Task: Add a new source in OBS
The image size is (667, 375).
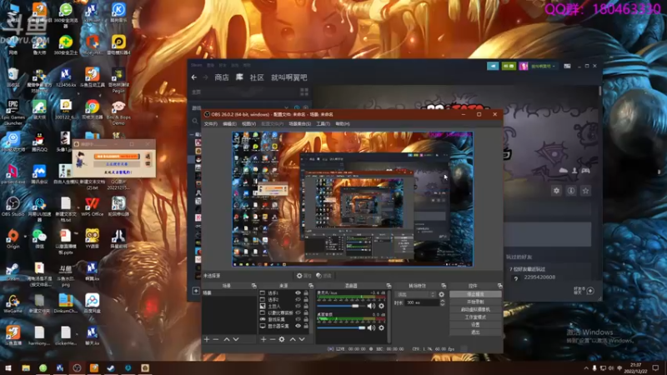Action: click(263, 339)
